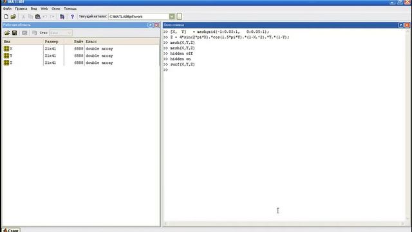
Task: Browse for folder with ellipsis button
Action: point(179,17)
